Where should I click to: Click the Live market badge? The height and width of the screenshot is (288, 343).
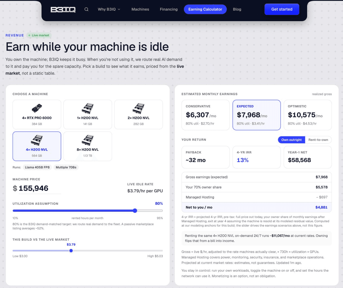point(39,35)
